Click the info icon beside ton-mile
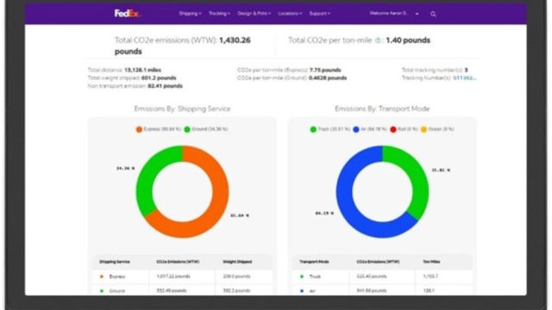 (378, 40)
